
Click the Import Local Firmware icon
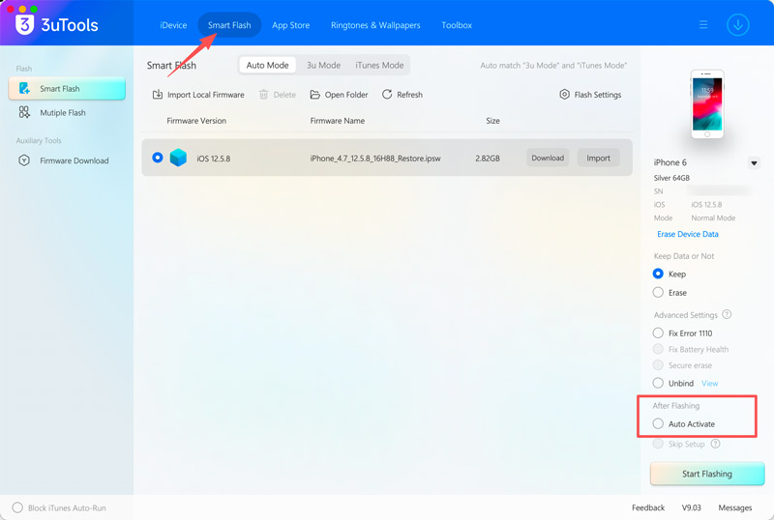[158, 94]
